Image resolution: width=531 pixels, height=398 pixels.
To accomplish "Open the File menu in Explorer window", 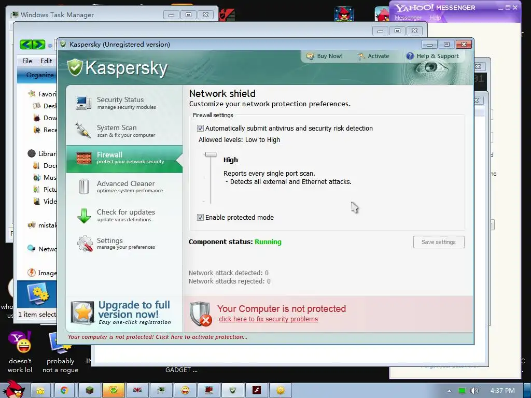I will click(x=27, y=61).
